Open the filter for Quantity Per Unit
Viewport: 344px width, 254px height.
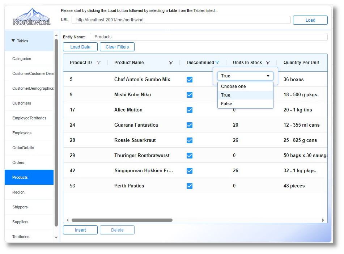click(x=324, y=62)
